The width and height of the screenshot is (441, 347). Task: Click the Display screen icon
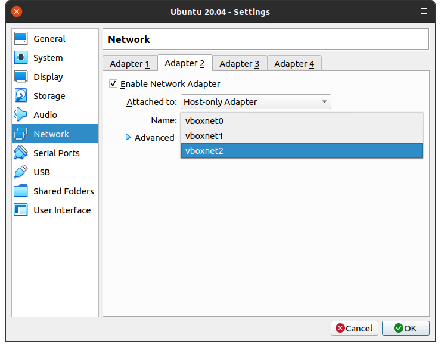click(21, 77)
